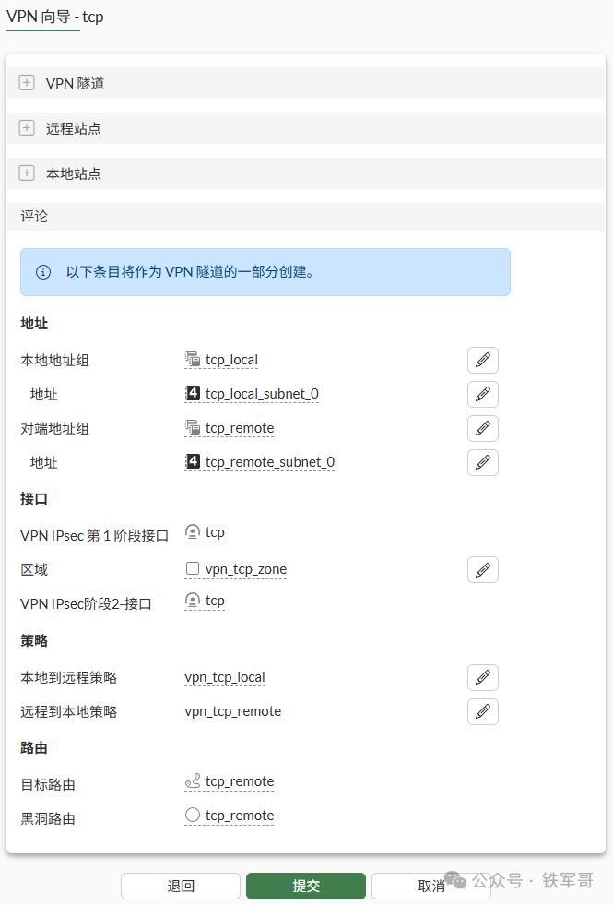Edit the tcp_local_subnet_0 address entry

tap(483, 394)
